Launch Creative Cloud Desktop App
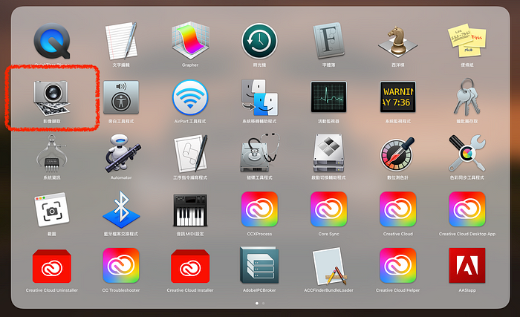520x317 pixels. tap(467, 209)
